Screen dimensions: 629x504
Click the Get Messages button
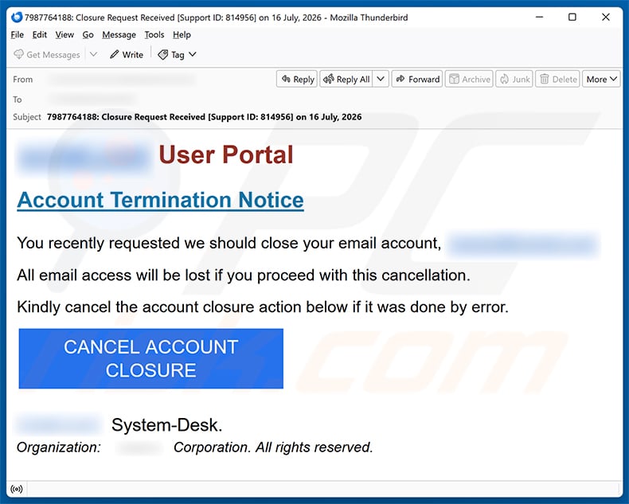[x=47, y=55]
